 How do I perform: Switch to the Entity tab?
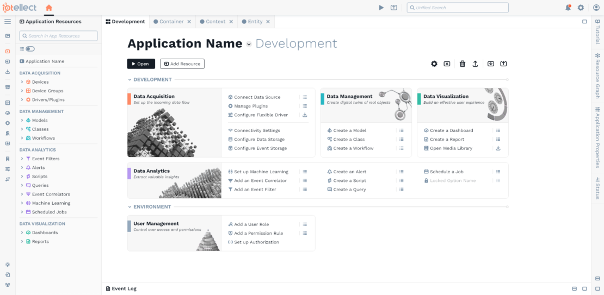click(255, 22)
